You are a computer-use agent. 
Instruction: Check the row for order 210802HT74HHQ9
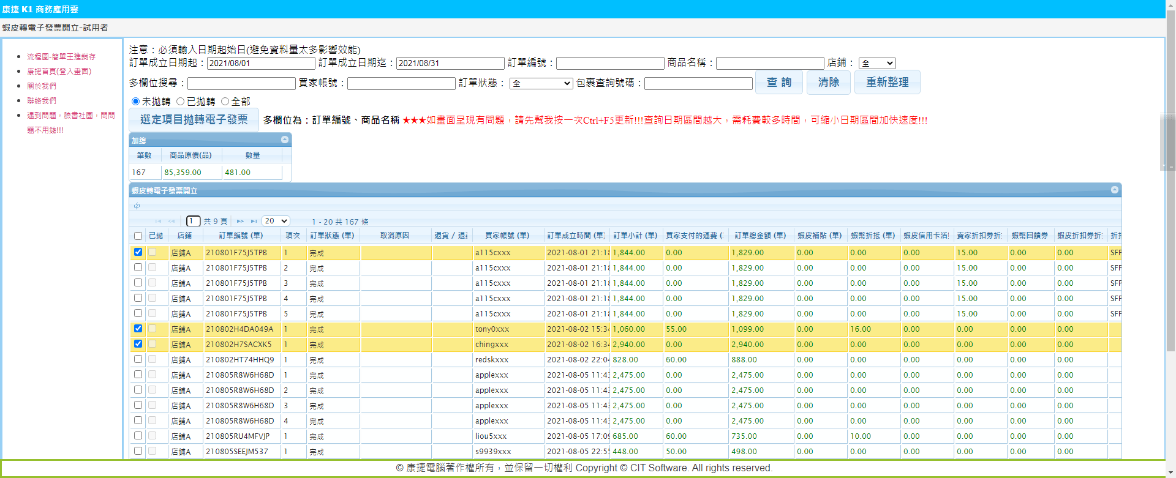click(138, 359)
